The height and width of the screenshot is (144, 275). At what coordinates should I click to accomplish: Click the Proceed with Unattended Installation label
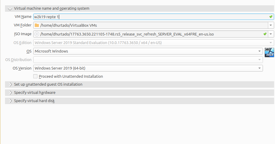point(71,77)
